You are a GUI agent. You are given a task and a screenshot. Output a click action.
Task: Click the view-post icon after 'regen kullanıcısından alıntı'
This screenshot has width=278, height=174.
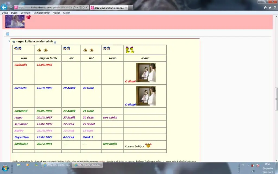click(x=55, y=42)
